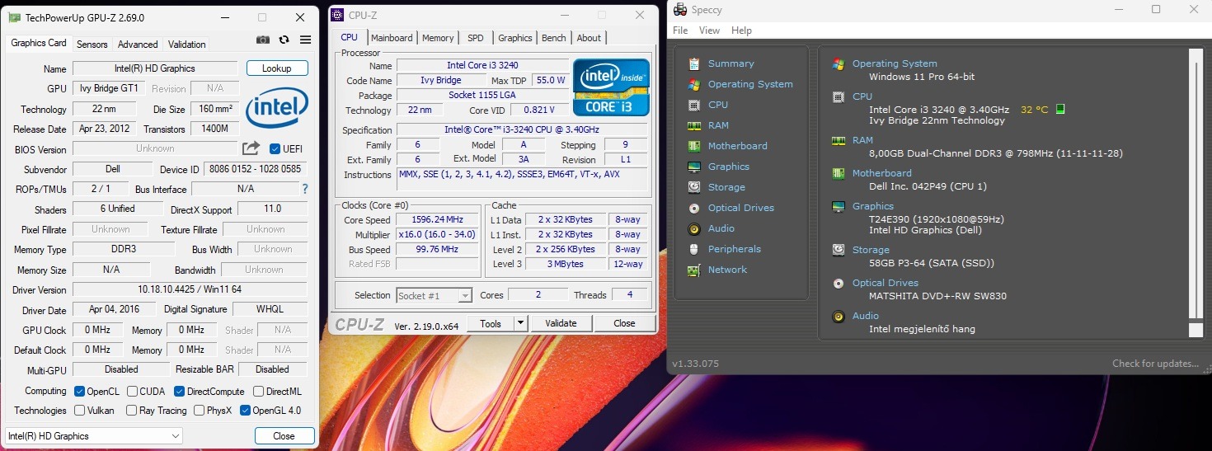
Task: Open the View menu in Speccy
Action: tap(709, 31)
